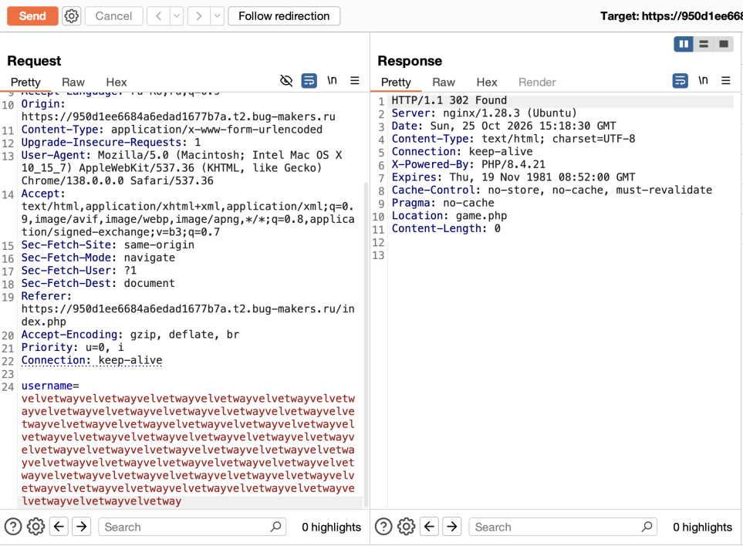Click Follow redirection button
The image size is (743, 546).
click(x=284, y=16)
